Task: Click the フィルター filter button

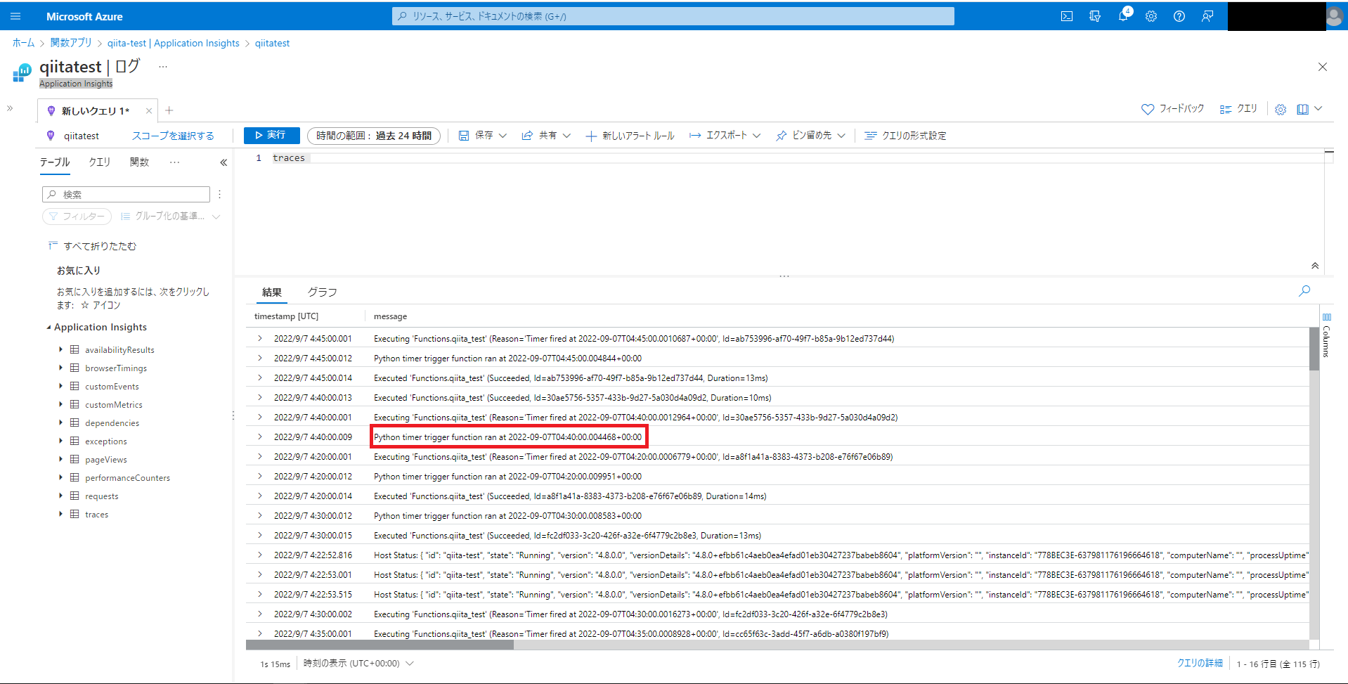Action: click(x=77, y=217)
